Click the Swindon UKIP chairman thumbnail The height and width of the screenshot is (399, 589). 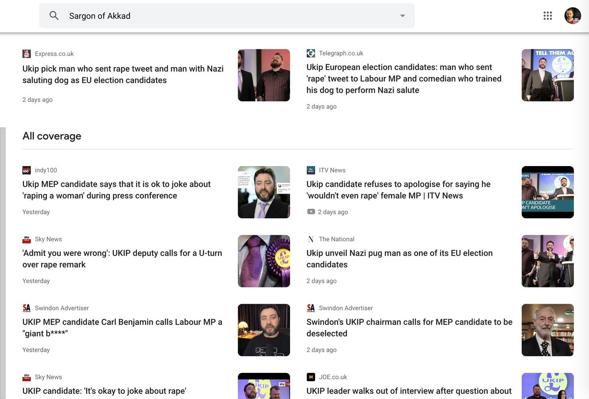[548, 330]
